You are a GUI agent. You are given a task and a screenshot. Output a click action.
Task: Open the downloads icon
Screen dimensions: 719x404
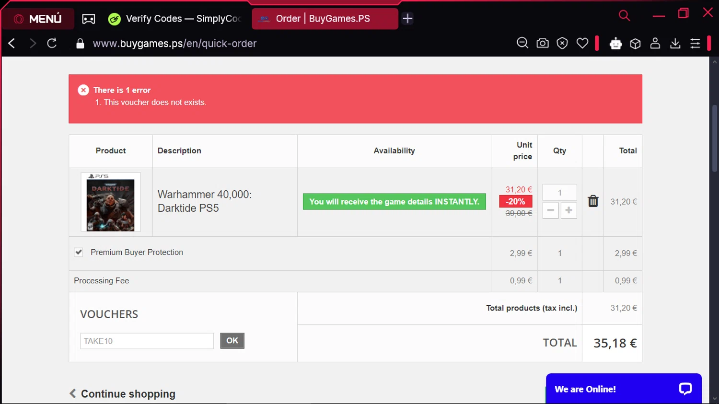tap(675, 44)
